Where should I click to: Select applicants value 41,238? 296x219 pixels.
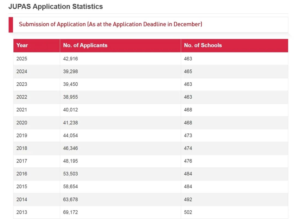click(x=70, y=123)
